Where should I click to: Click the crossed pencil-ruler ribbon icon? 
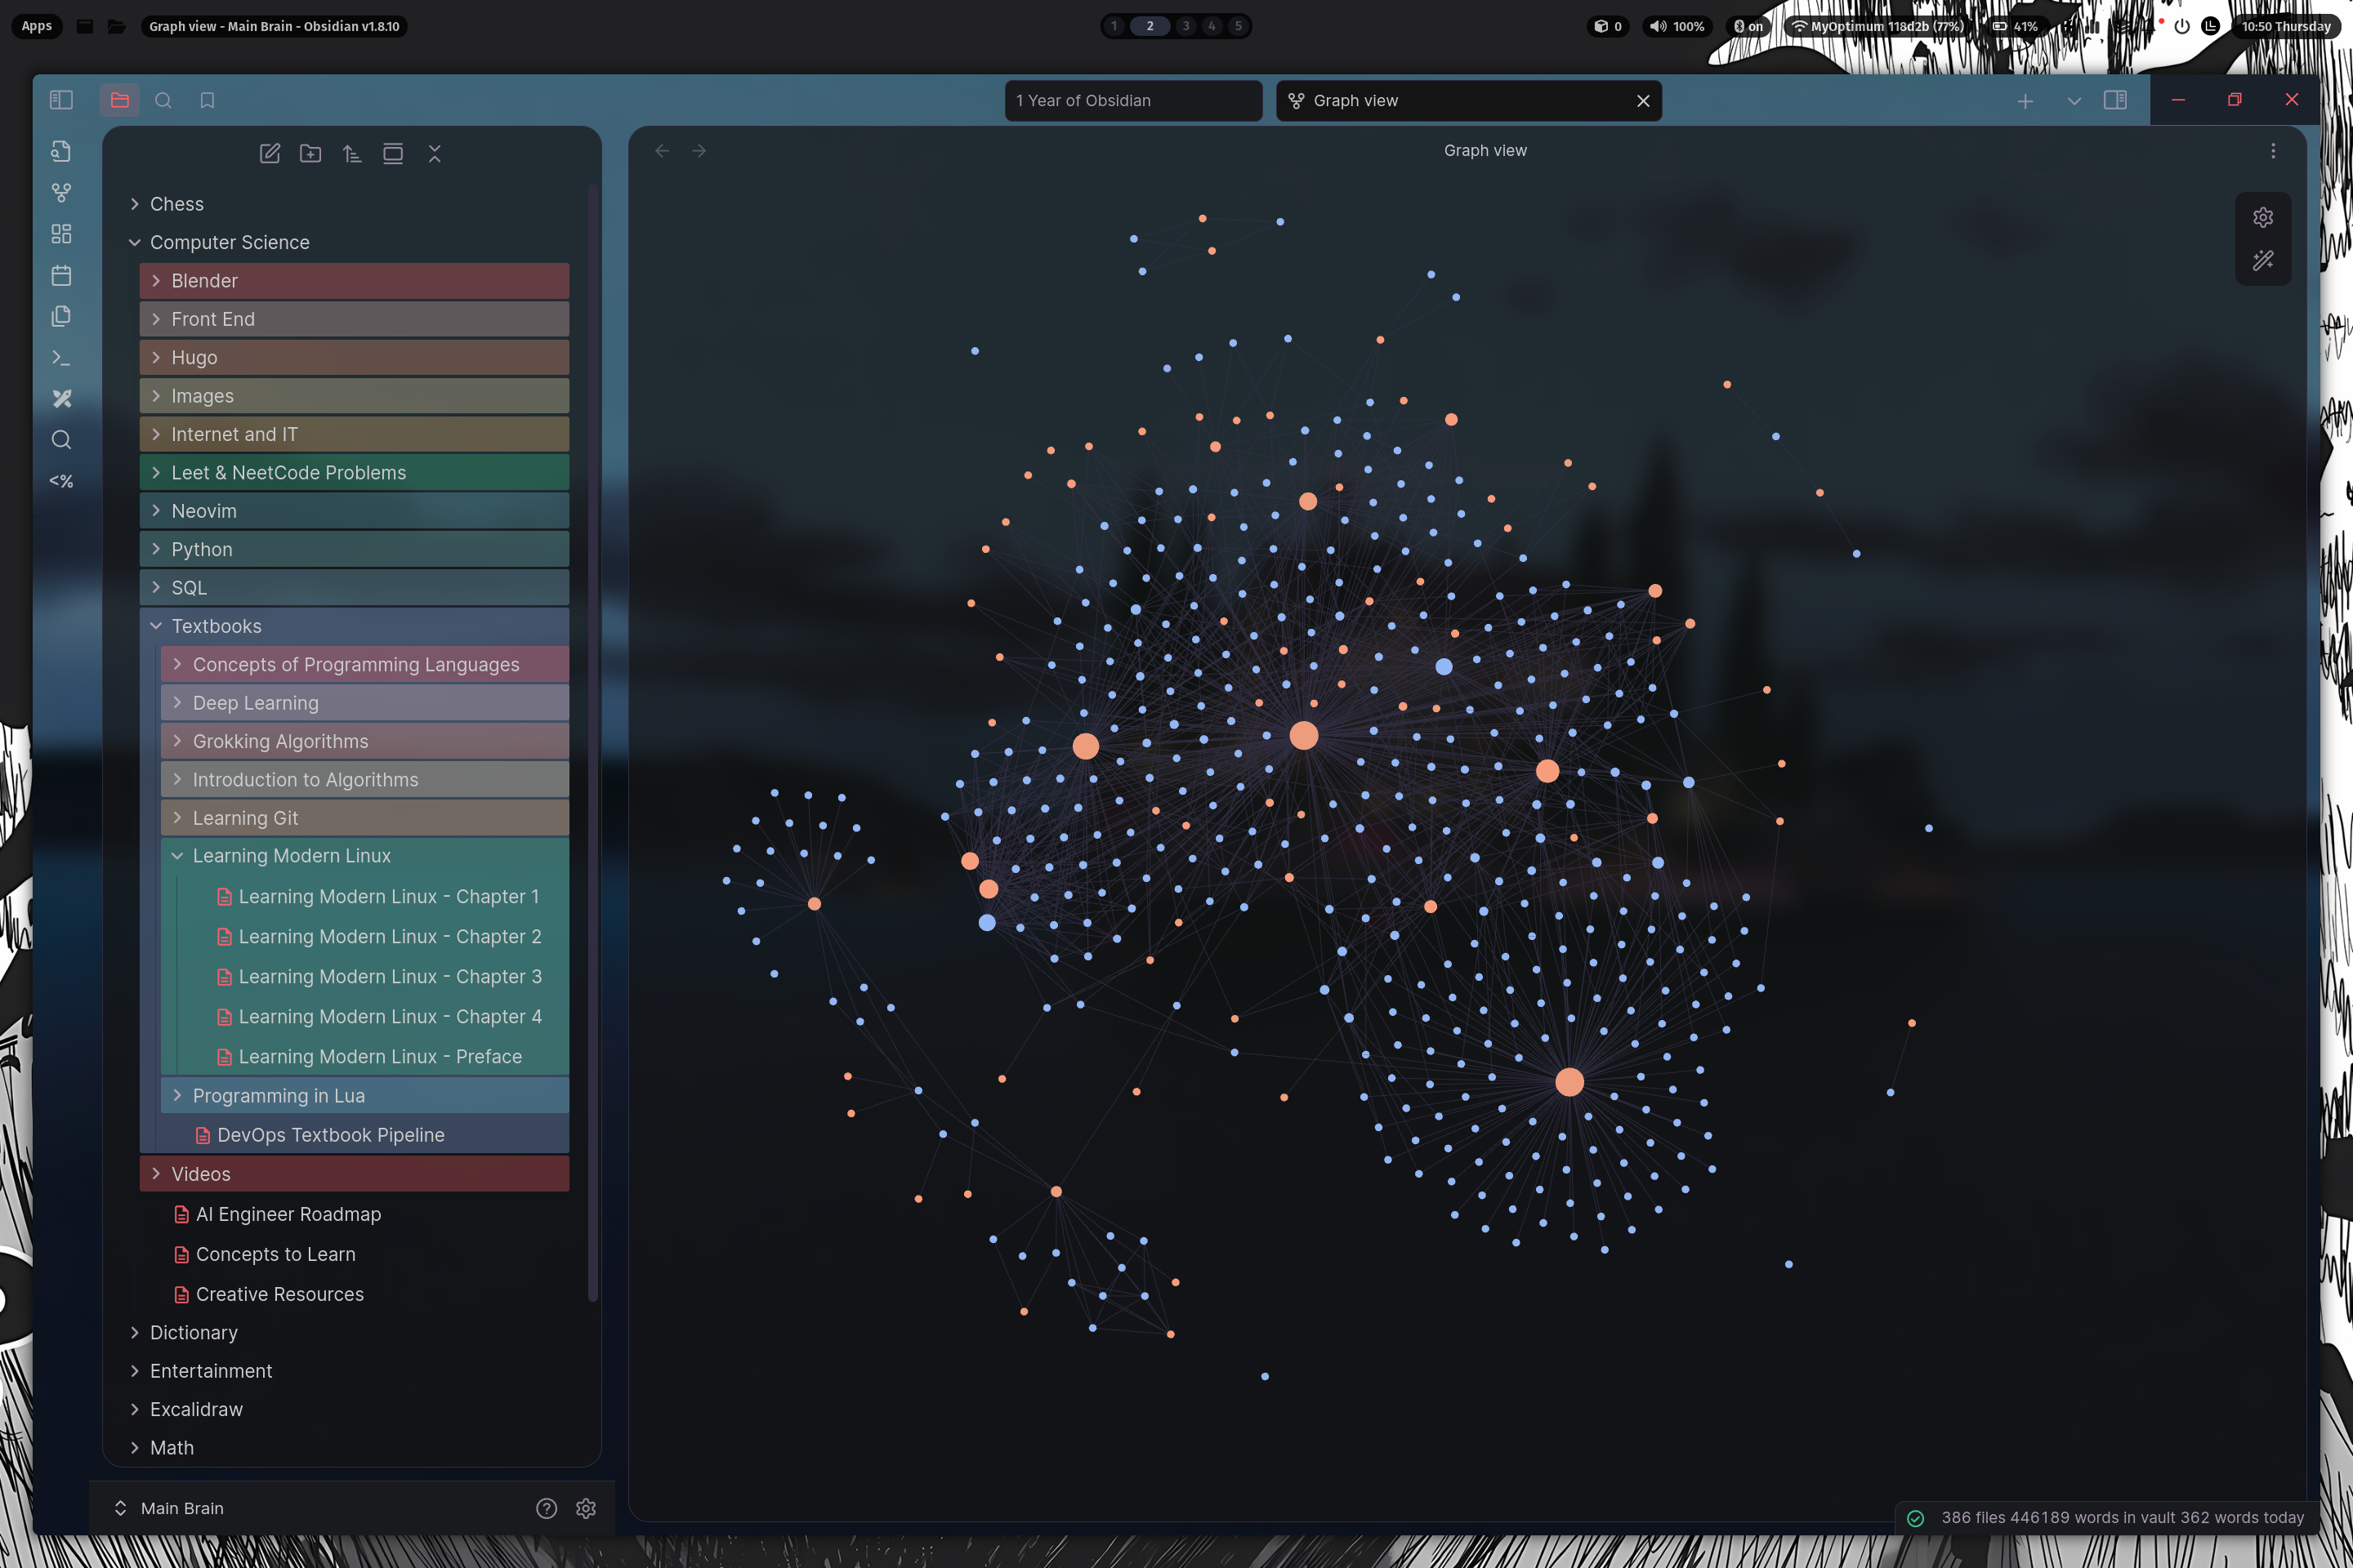[61, 398]
